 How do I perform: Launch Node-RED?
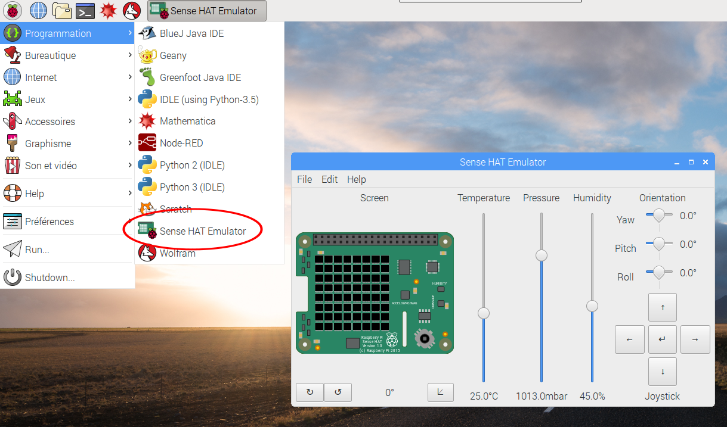coord(209,143)
